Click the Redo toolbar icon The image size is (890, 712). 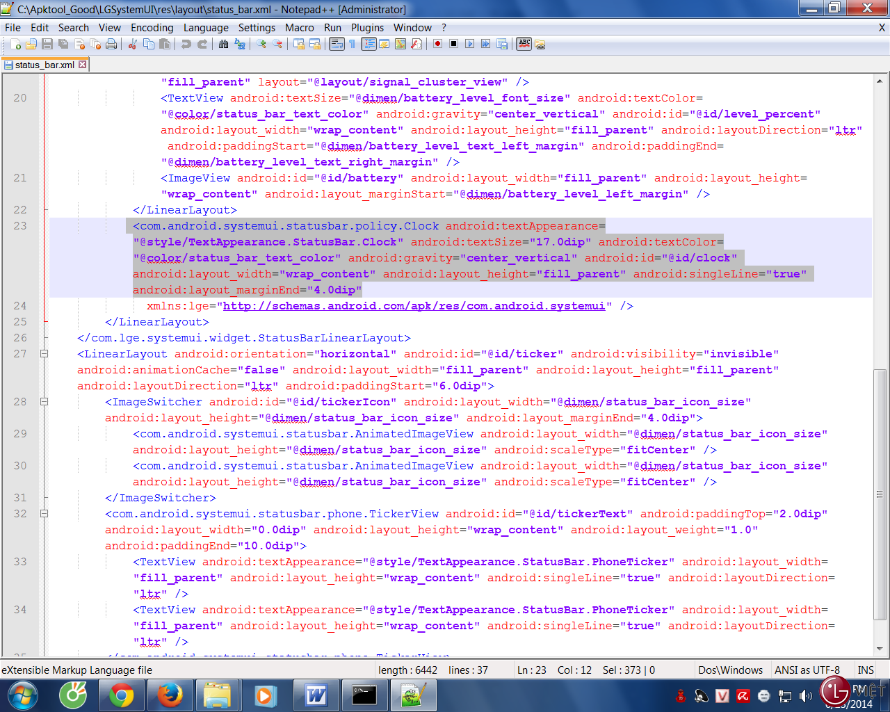pyautogui.click(x=202, y=44)
